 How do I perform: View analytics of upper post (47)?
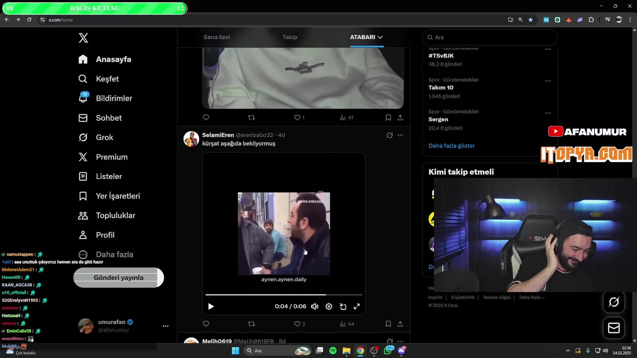[x=347, y=117]
